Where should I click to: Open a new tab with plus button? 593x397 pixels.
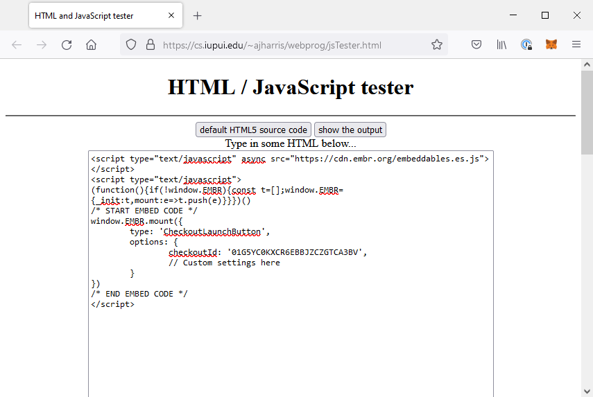197,15
